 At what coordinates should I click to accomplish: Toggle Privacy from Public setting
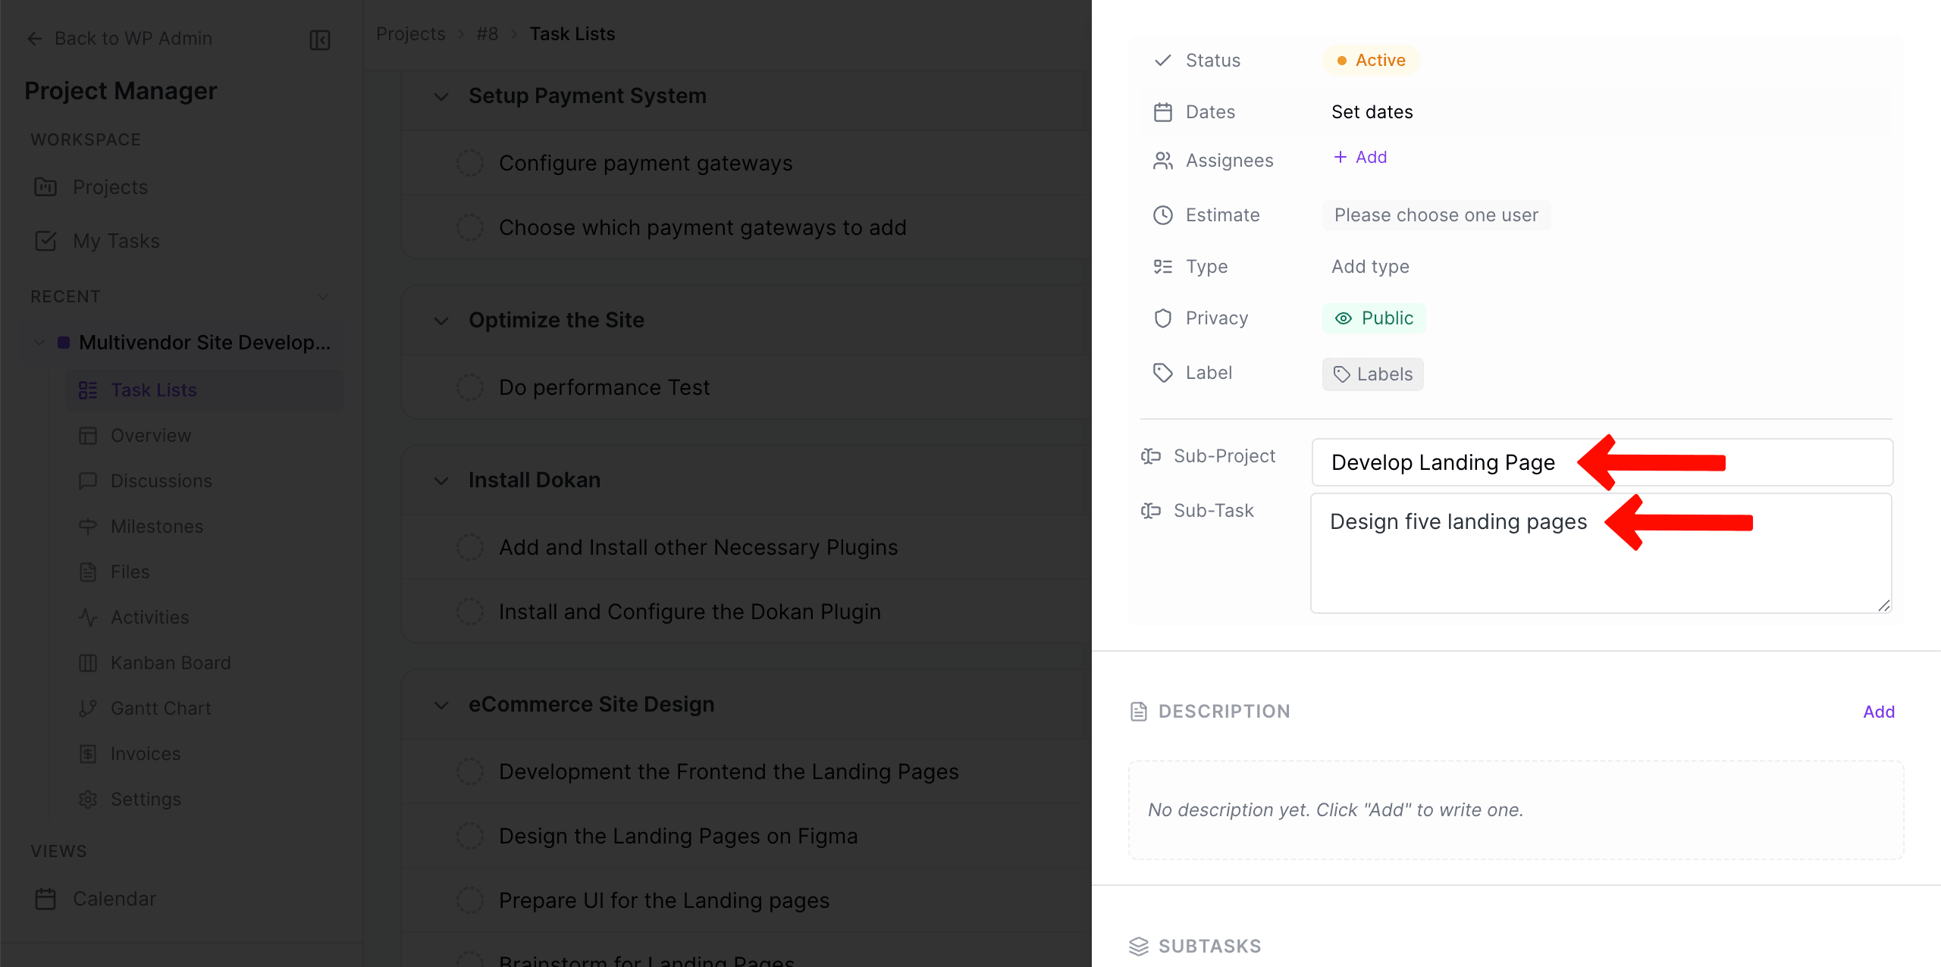pyautogui.click(x=1374, y=318)
